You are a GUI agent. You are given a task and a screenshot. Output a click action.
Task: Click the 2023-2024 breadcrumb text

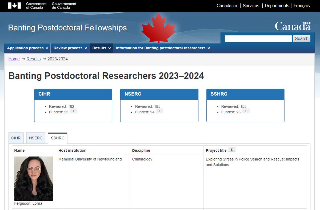[x=58, y=59]
